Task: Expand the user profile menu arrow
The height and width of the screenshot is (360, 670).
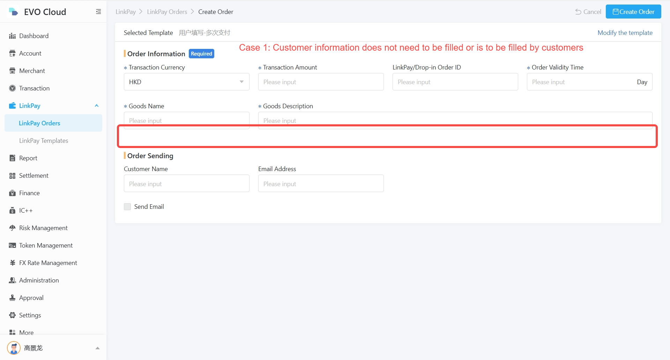Action: 98,348
